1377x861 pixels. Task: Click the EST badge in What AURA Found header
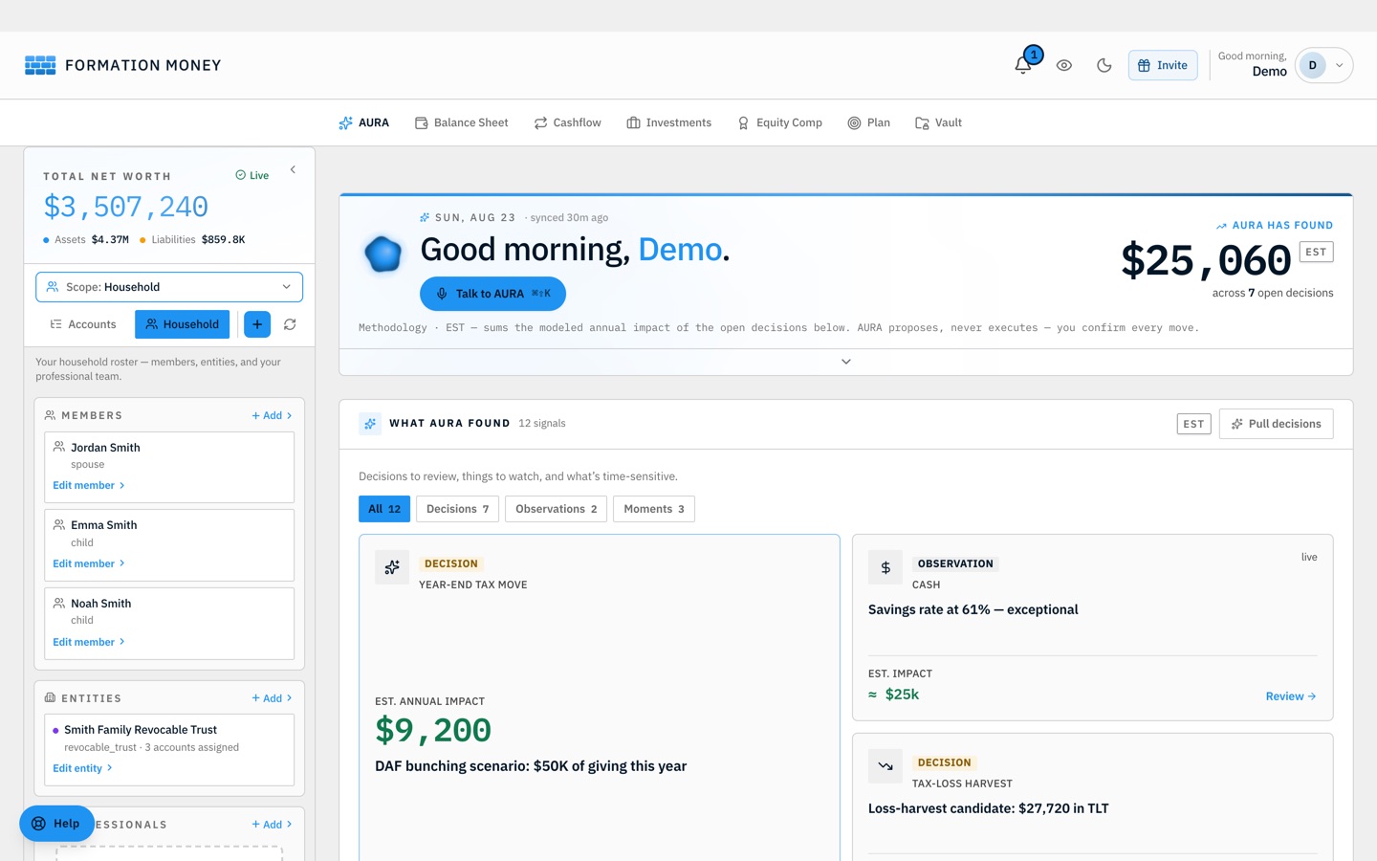tap(1193, 424)
